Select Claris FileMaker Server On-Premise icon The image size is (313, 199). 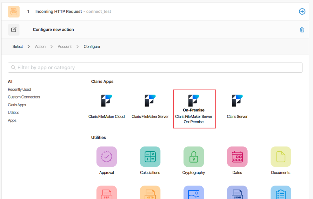pos(194,101)
